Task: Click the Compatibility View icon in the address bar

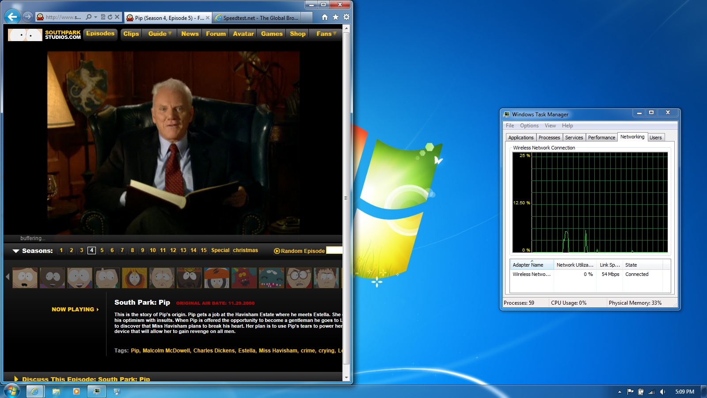Action: pos(103,17)
